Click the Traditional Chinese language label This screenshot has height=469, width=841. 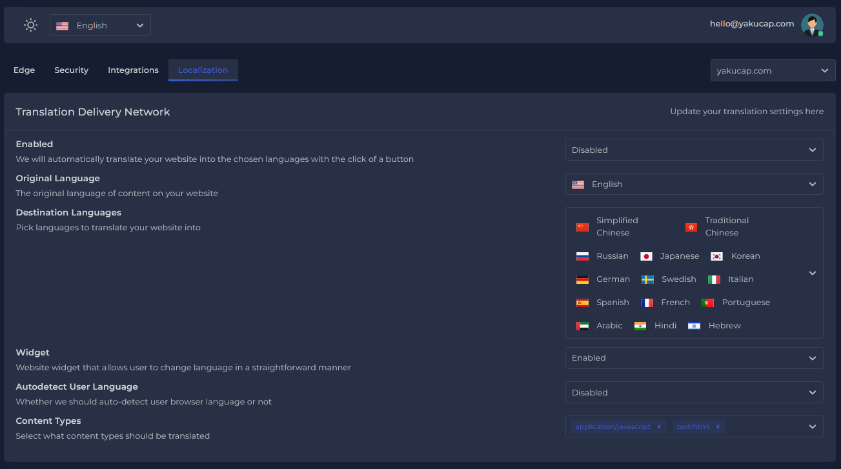tap(727, 226)
